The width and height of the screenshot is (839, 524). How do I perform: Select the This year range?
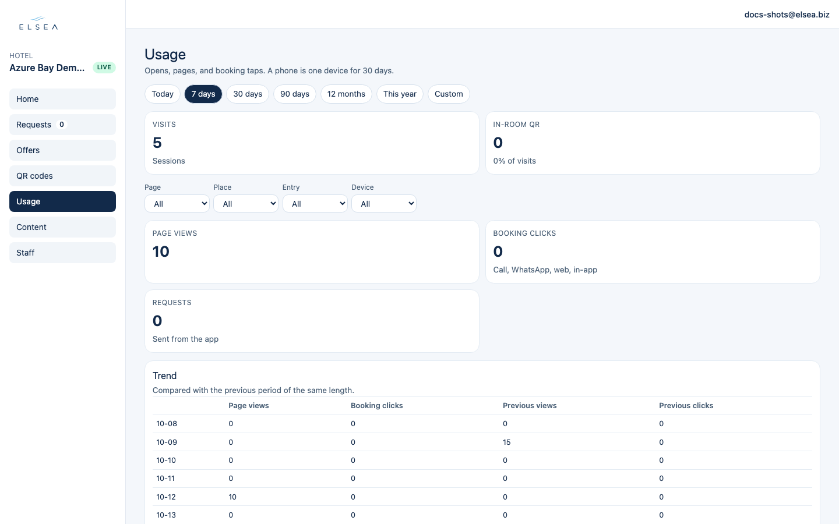pos(400,94)
